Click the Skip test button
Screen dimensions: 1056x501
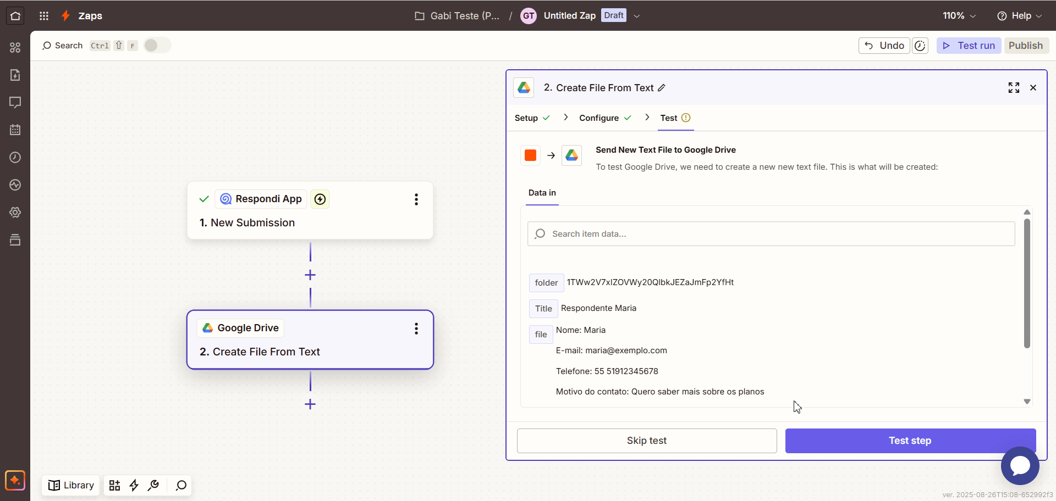coord(647,441)
